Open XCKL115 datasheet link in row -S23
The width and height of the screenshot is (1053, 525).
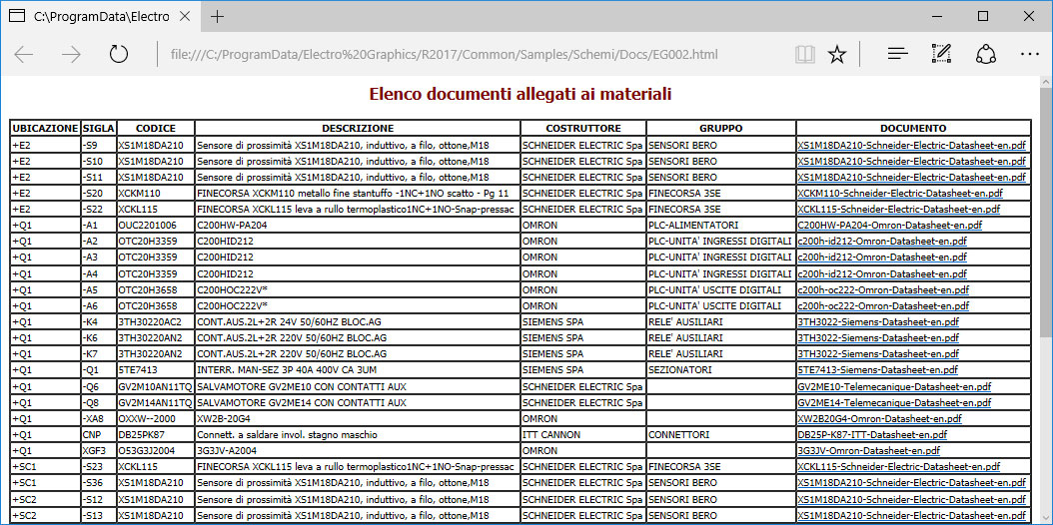(x=898, y=467)
